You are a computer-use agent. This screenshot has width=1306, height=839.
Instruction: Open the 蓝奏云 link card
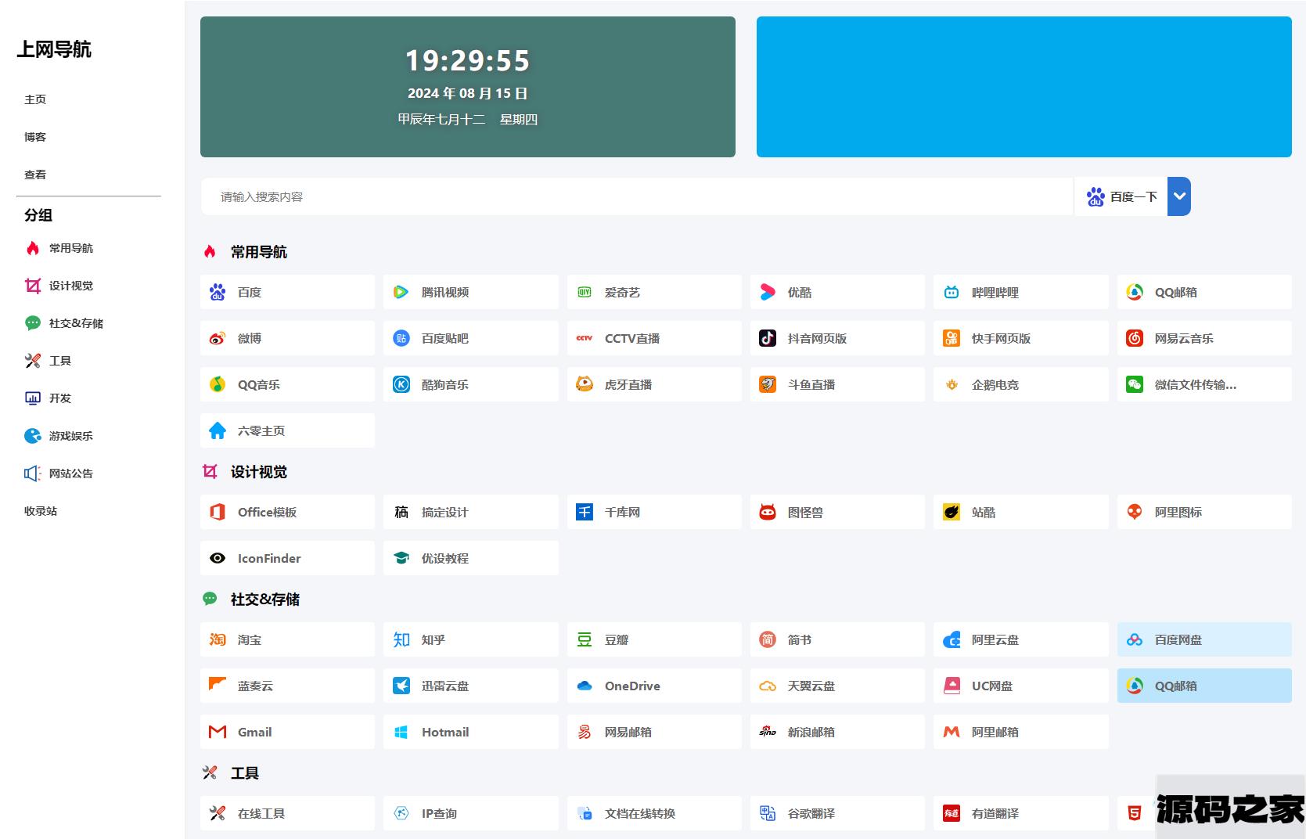point(287,686)
